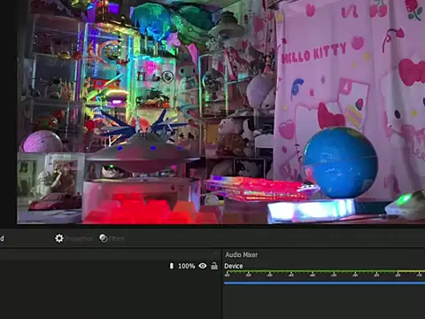The height and width of the screenshot is (319, 425).
Task: Select the Device audio source label
Action: tap(234, 266)
